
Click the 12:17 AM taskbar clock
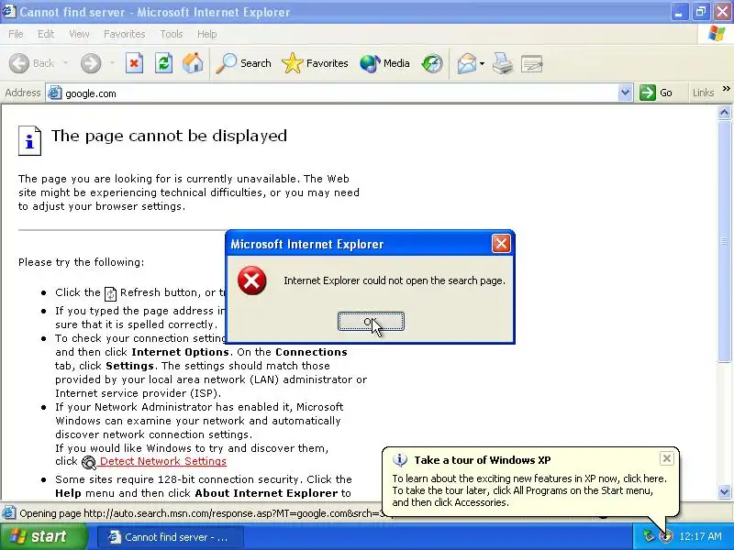point(700,536)
